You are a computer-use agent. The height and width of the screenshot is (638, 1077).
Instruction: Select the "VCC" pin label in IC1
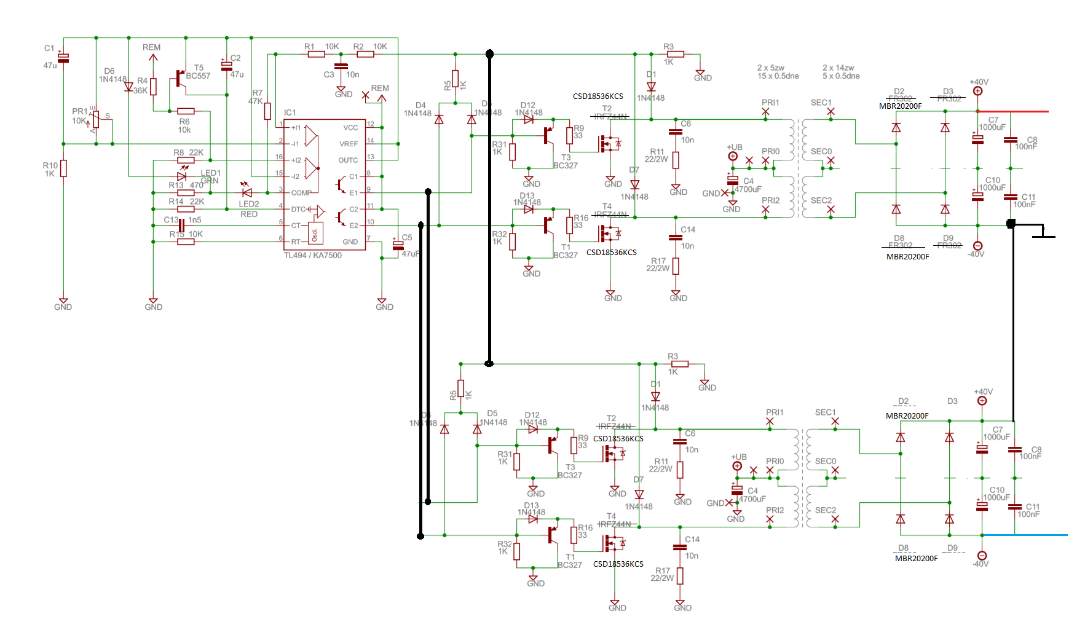point(350,128)
